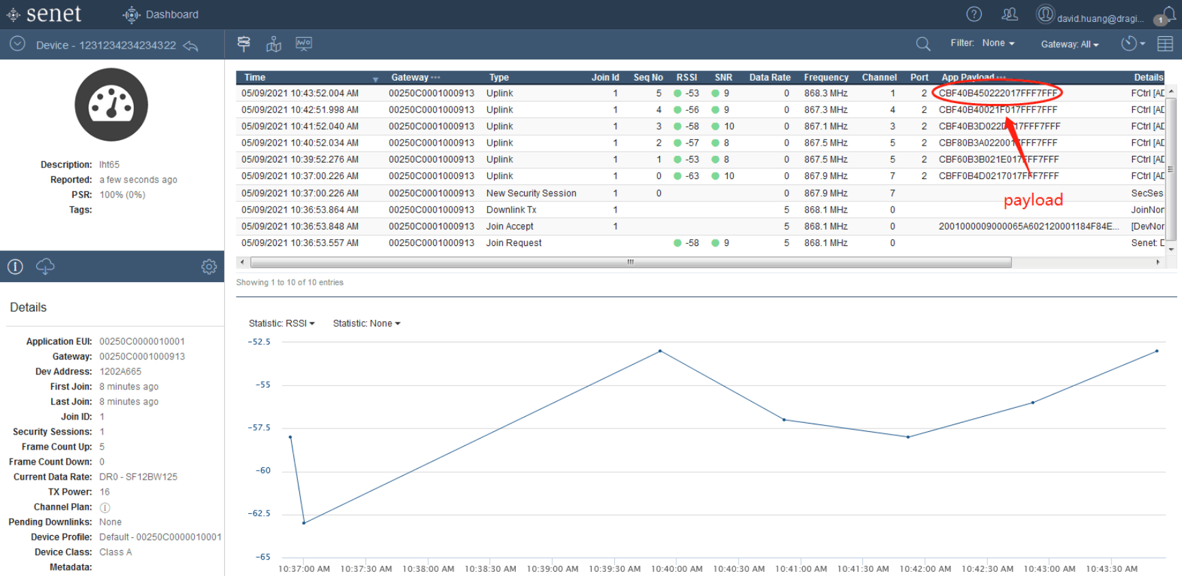Sort by the Seq No column header
Screen dimensions: 1182x576
[x=648, y=77]
